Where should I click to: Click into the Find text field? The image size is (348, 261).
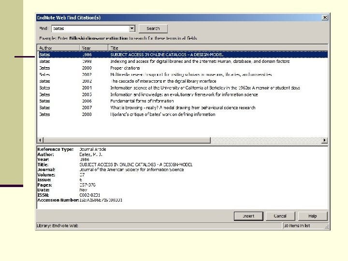tap(90, 29)
